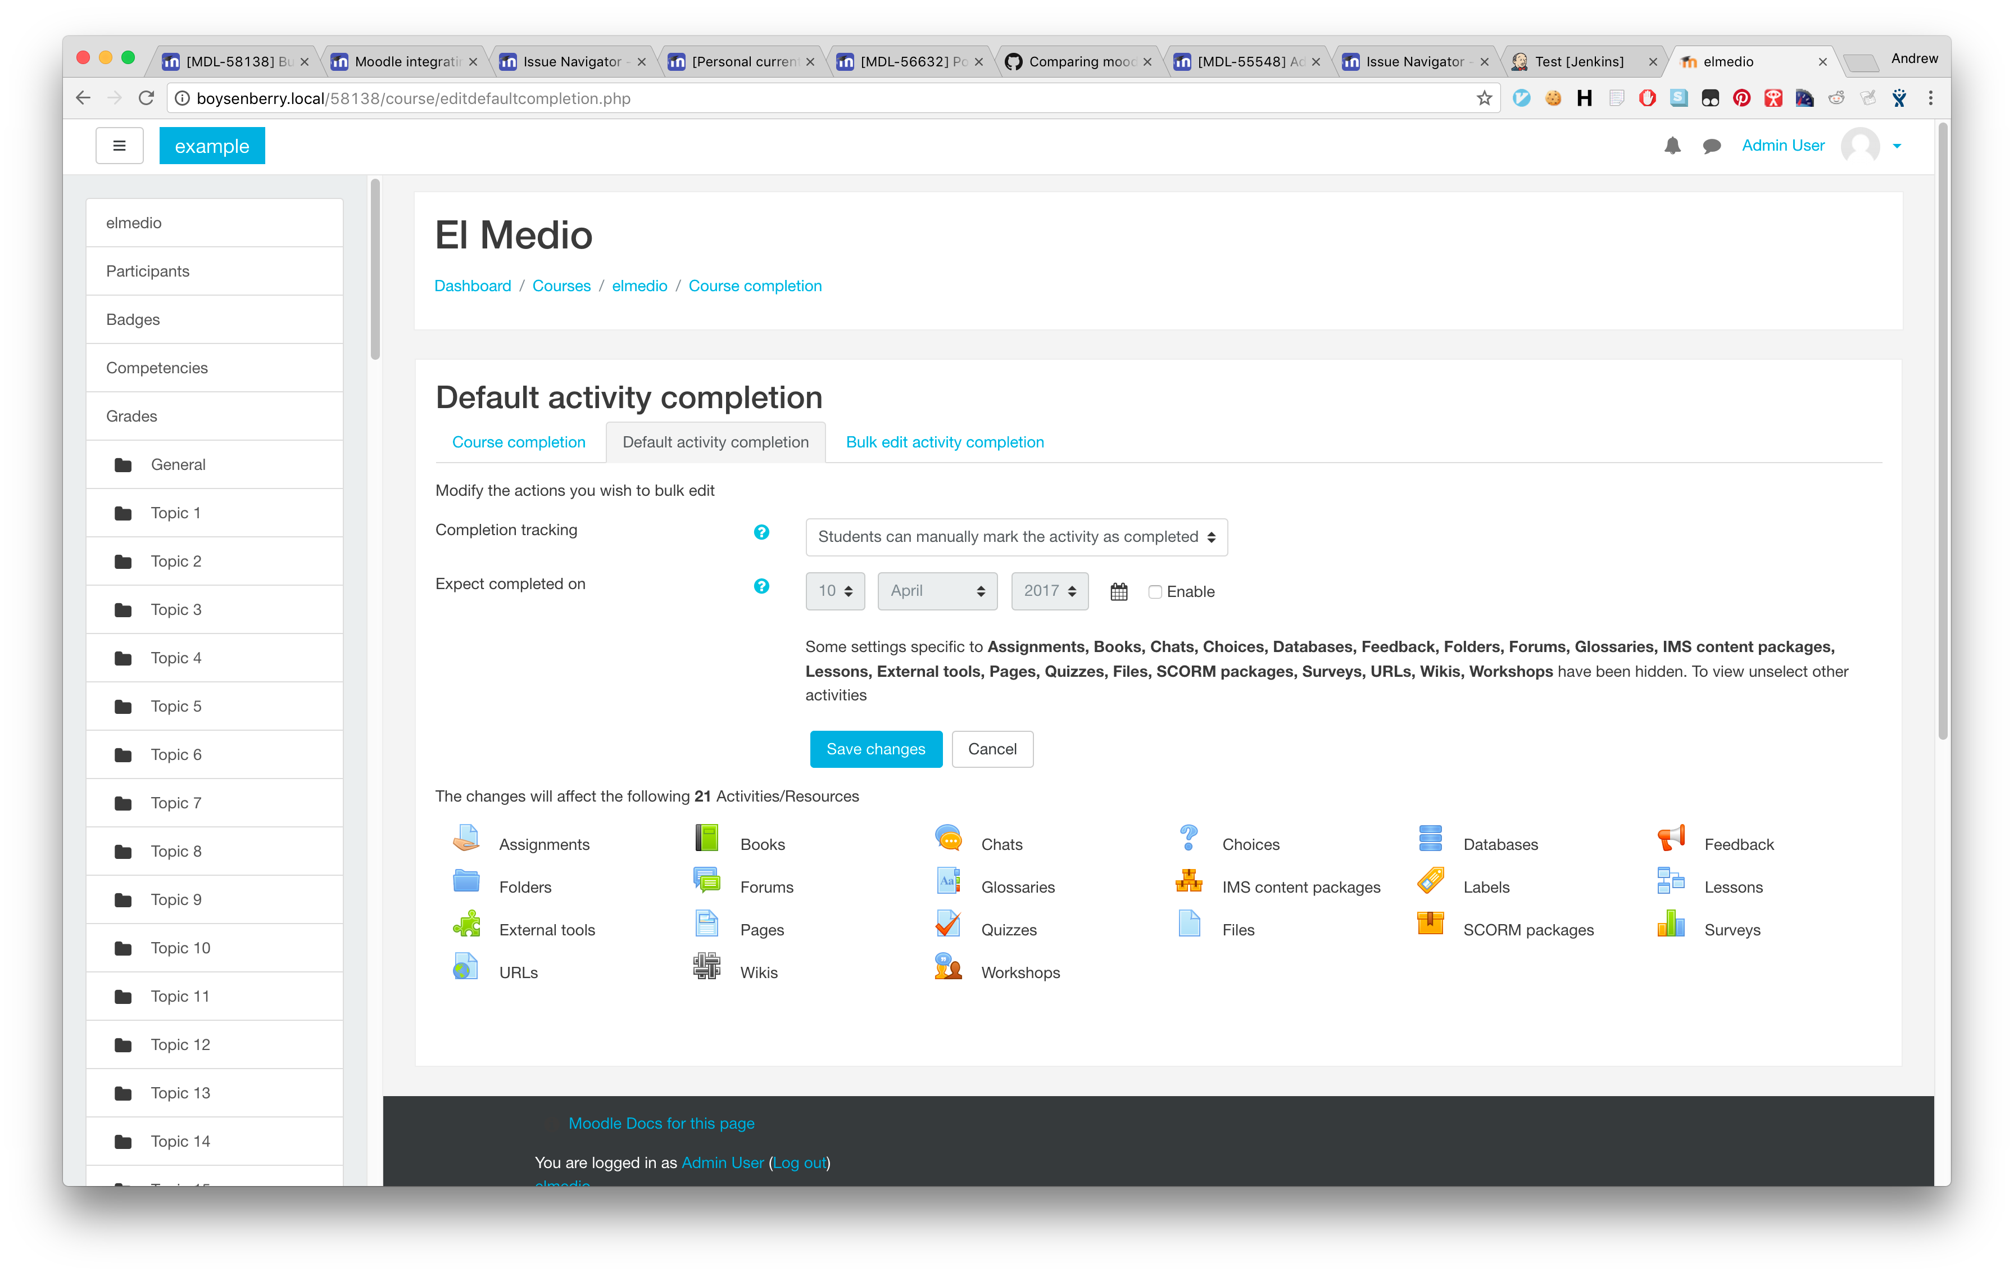This screenshot has height=1276, width=2014.
Task: Click the Workshops activity icon
Action: (947, 966)
